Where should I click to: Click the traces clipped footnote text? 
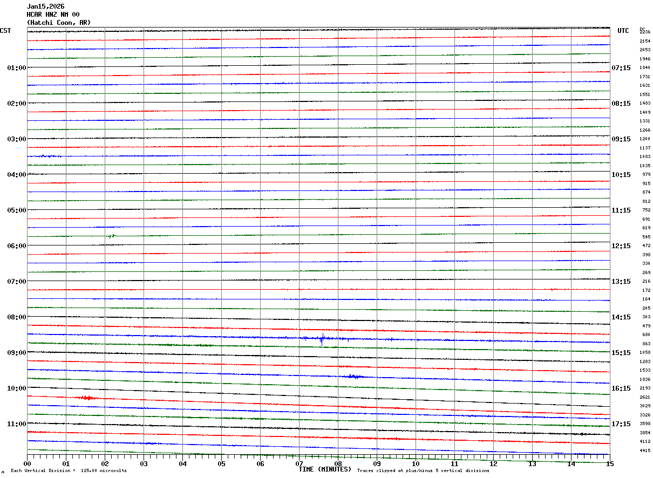(x=423, y=471)
